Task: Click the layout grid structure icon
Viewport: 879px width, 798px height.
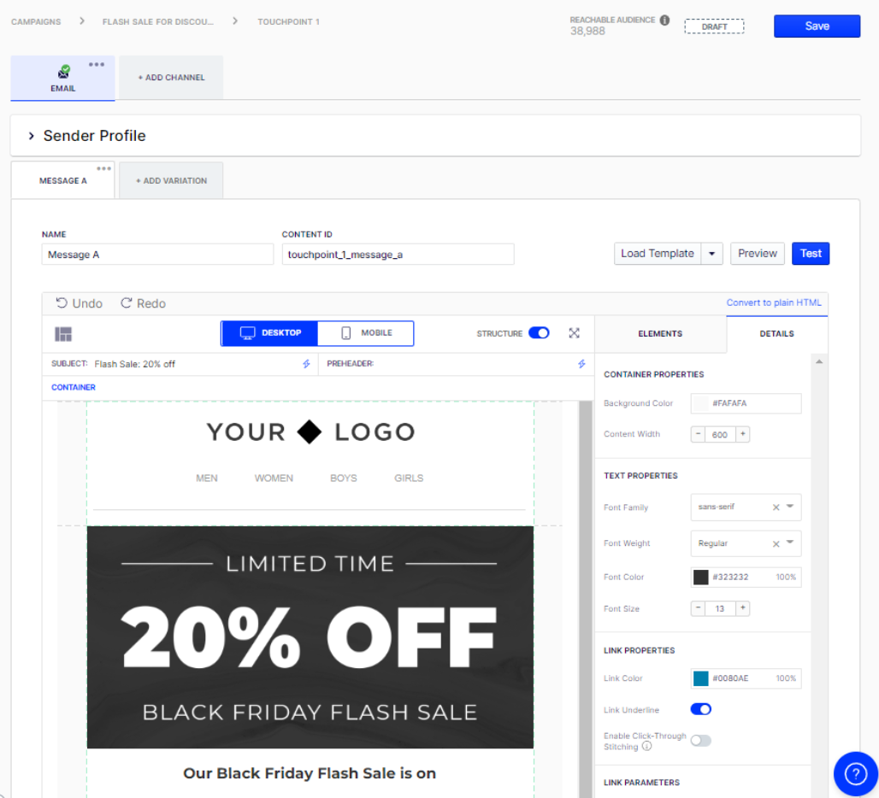Action: (x=63, y=334)
